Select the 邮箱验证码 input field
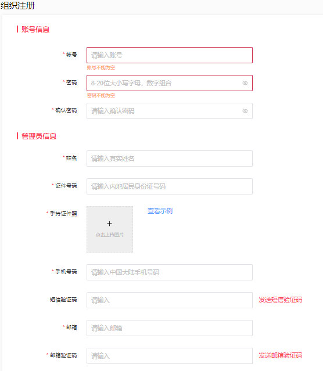Screen dimensions: 323x371 pos(170,356)
